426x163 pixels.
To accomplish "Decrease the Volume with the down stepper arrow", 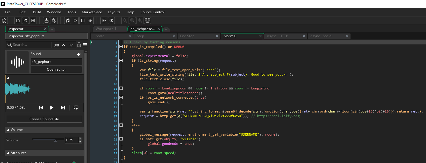I will click(x=80, y=142).
